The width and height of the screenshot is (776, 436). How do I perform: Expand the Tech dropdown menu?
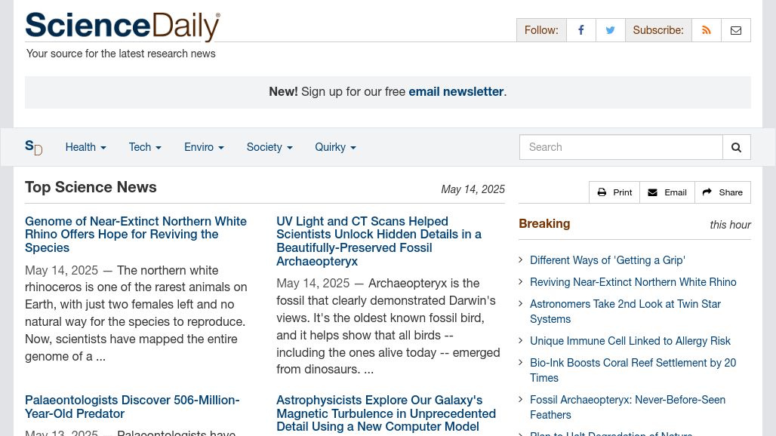[145, 147]
